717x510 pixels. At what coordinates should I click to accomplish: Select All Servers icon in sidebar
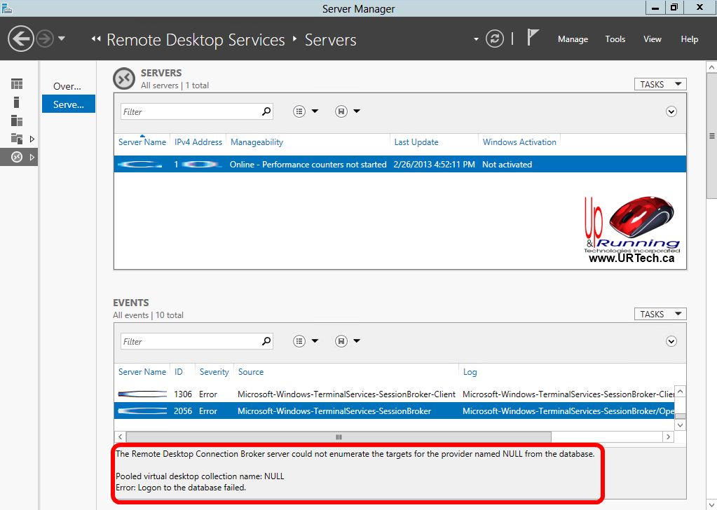17,120
